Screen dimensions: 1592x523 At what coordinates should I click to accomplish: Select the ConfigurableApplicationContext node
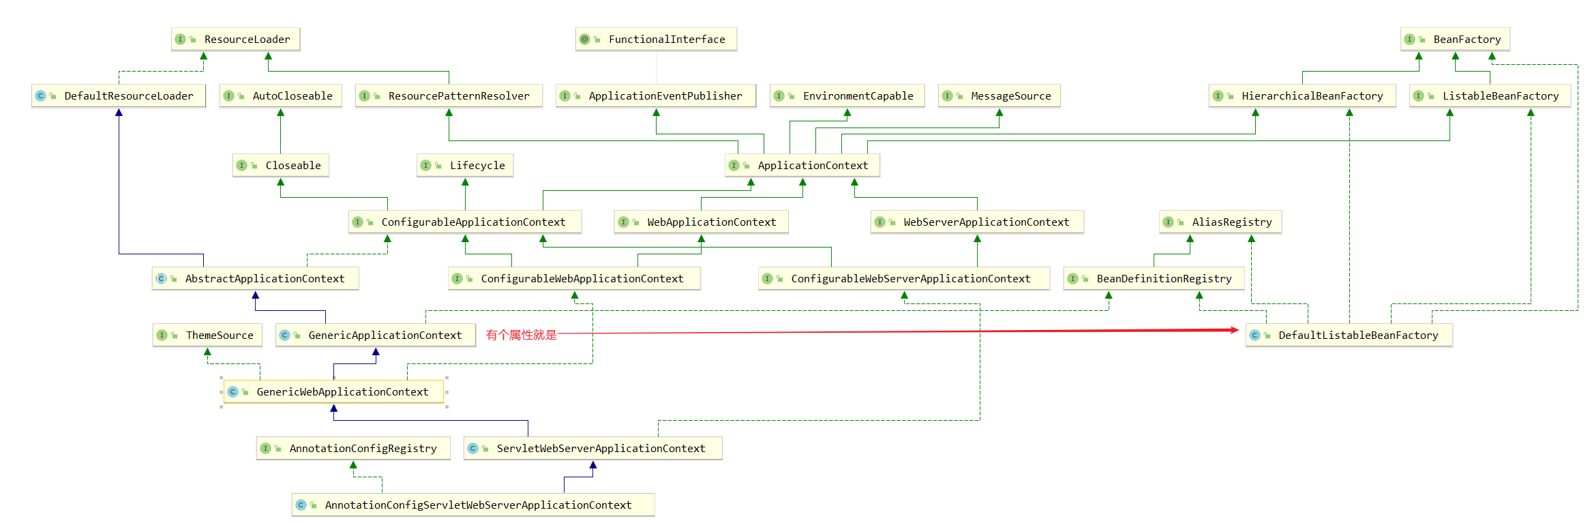(465, 222)
